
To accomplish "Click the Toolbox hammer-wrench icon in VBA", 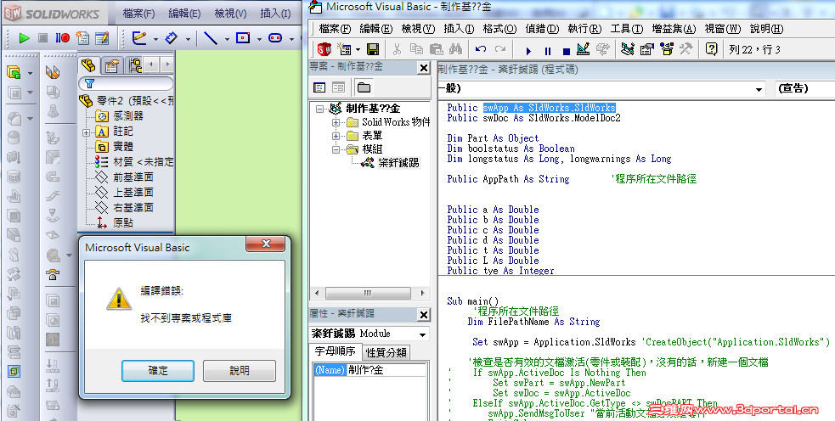I will [685, 49].
